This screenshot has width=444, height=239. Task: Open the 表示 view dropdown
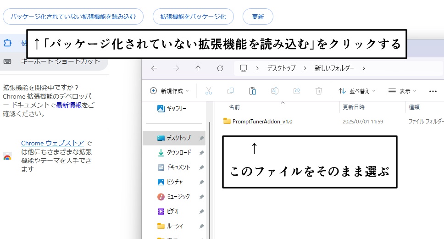[x=402, y=91]
